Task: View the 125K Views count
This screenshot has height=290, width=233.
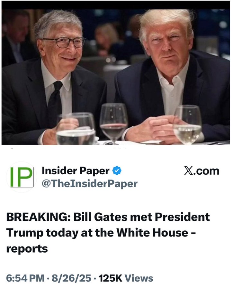Action: 126,278
